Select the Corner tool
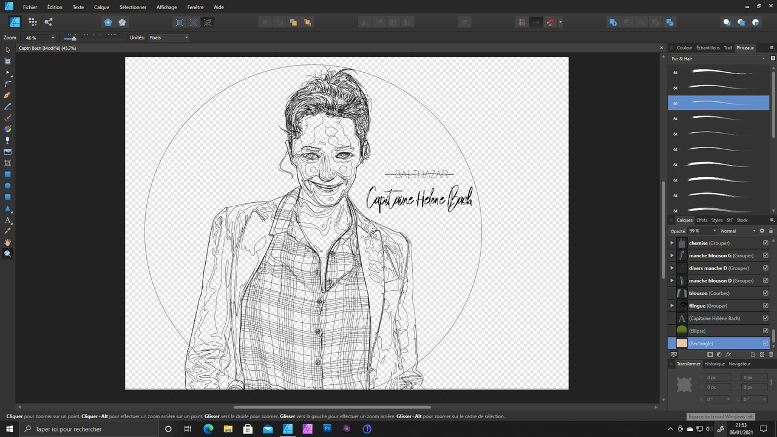The width and height of the screenshot is (777, 437). click(x=8, y=84)
